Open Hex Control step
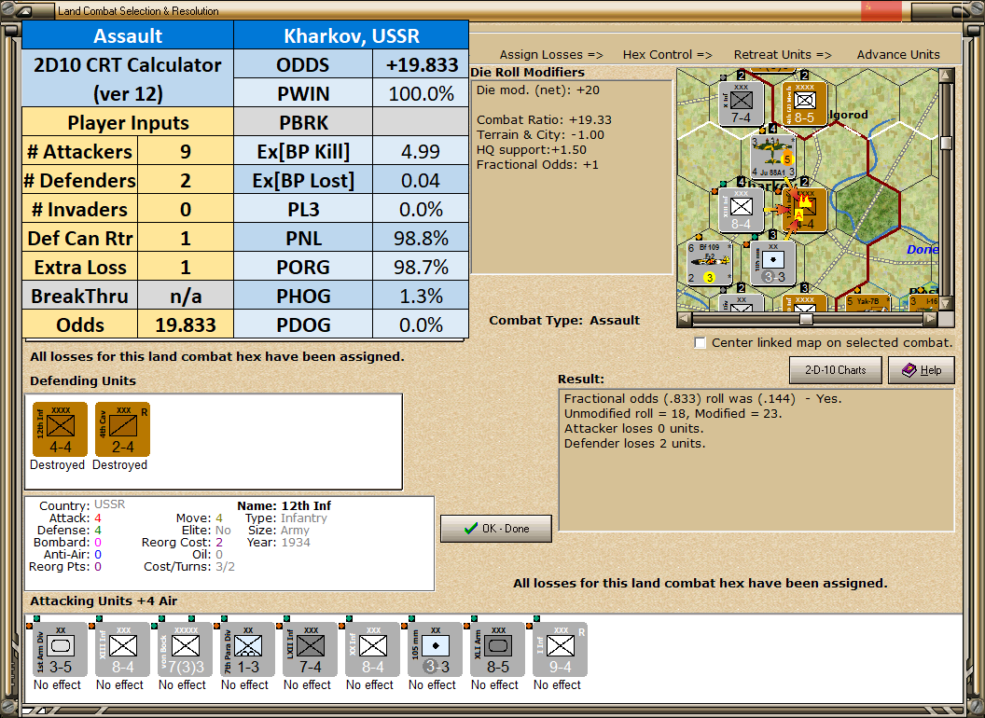This screenshot has height=718, width=985. [x=667, y=55]
